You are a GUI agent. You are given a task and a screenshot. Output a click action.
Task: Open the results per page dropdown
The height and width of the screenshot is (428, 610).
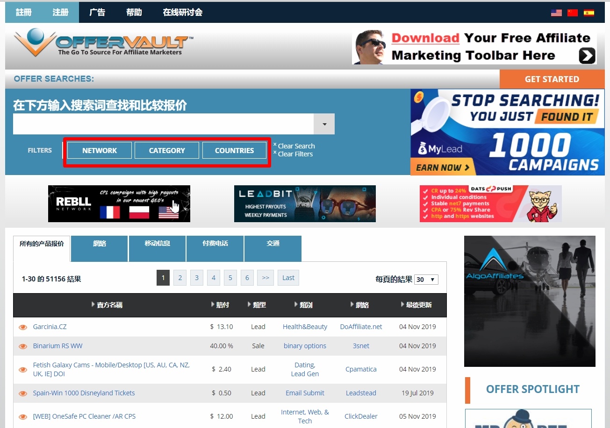(426, 280)
